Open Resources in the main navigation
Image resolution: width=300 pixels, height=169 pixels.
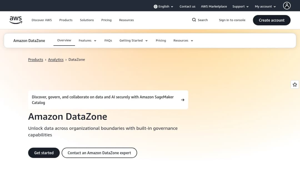point(126,20)
